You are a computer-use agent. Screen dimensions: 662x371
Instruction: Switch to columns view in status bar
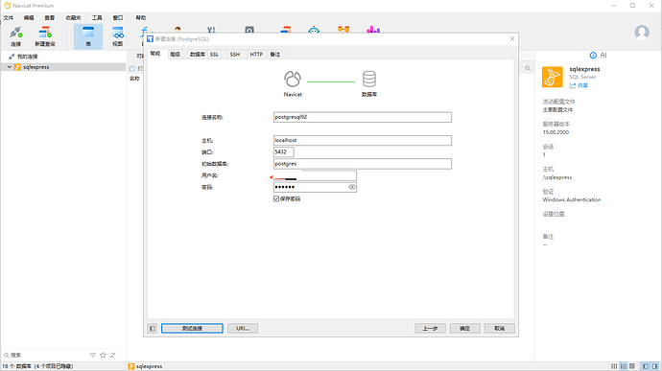614,366
